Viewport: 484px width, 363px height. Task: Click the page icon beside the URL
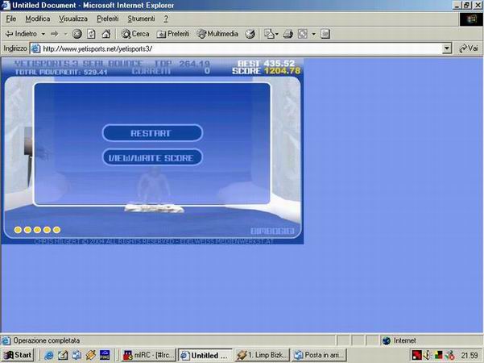36,48
